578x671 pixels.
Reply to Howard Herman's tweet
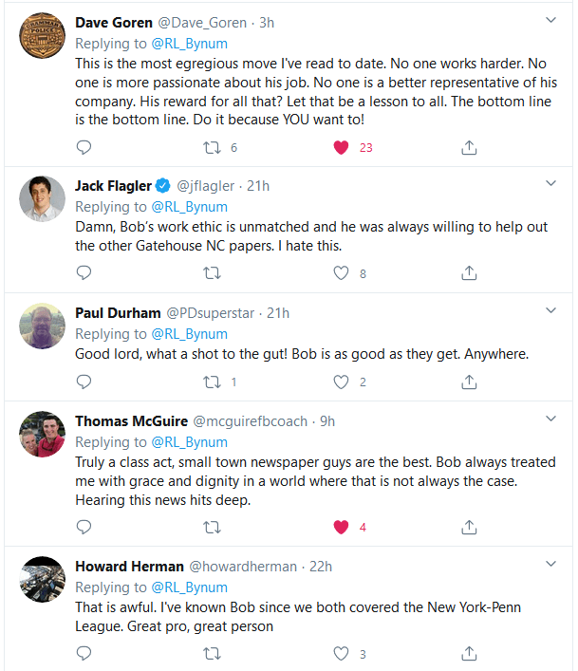tap(84, 653)
